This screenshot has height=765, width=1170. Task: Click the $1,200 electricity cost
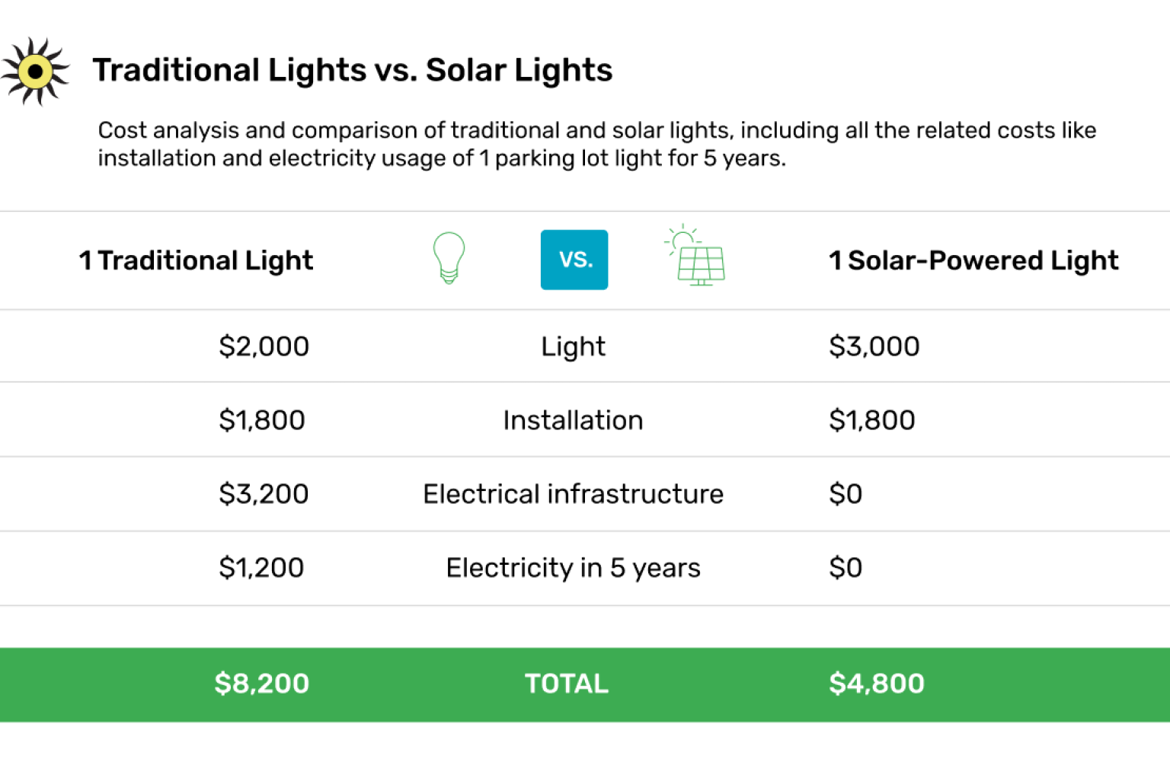tap(261, 568)
